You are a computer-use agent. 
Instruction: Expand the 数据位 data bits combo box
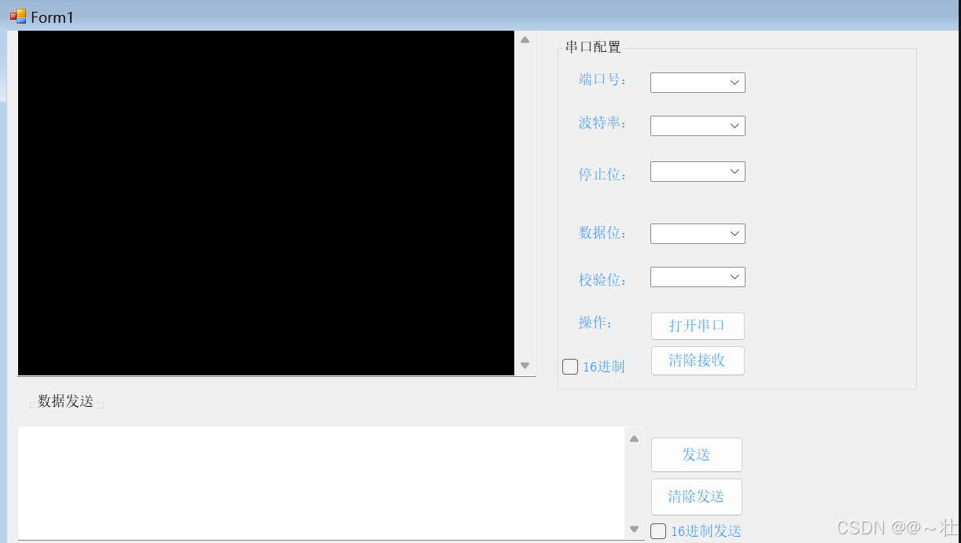tap(698, 234)
